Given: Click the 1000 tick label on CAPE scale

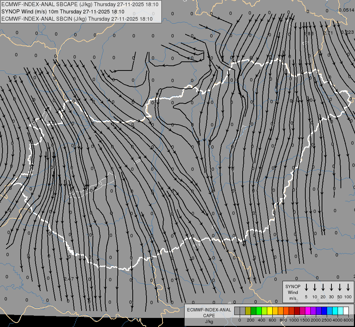Looking at the screenshot, I should [x=294, y=320].
